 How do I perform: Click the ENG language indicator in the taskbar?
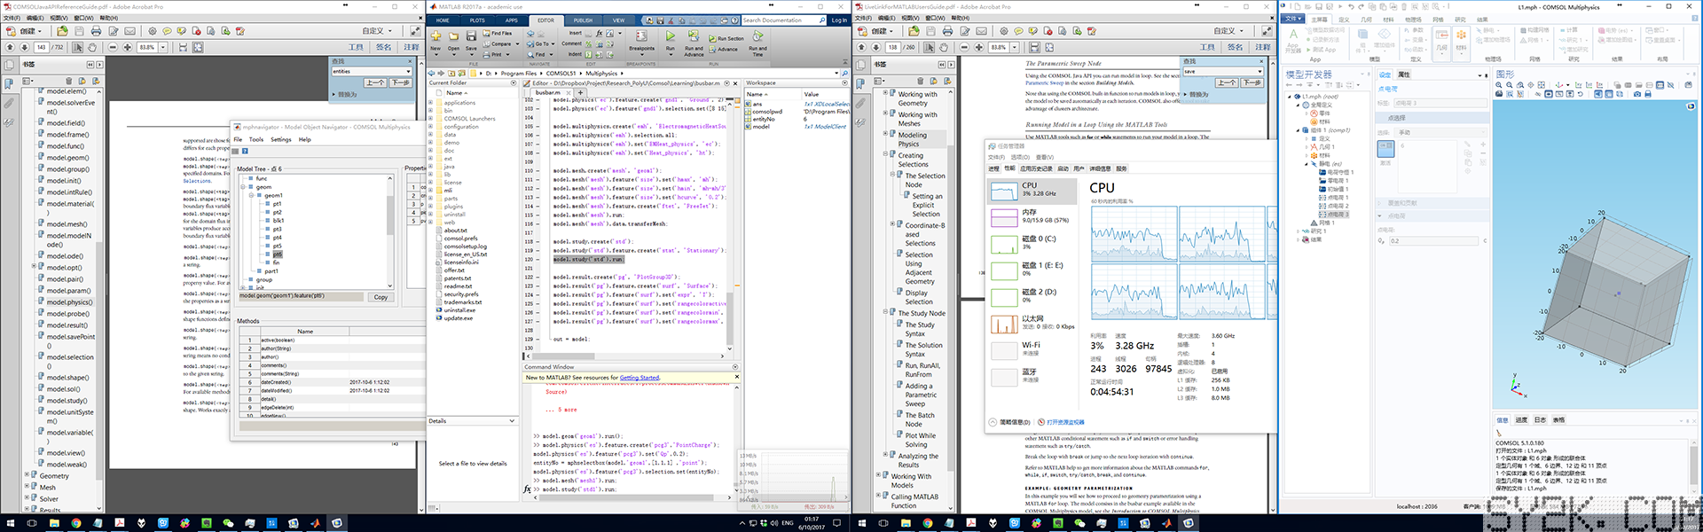pos(788,523)
